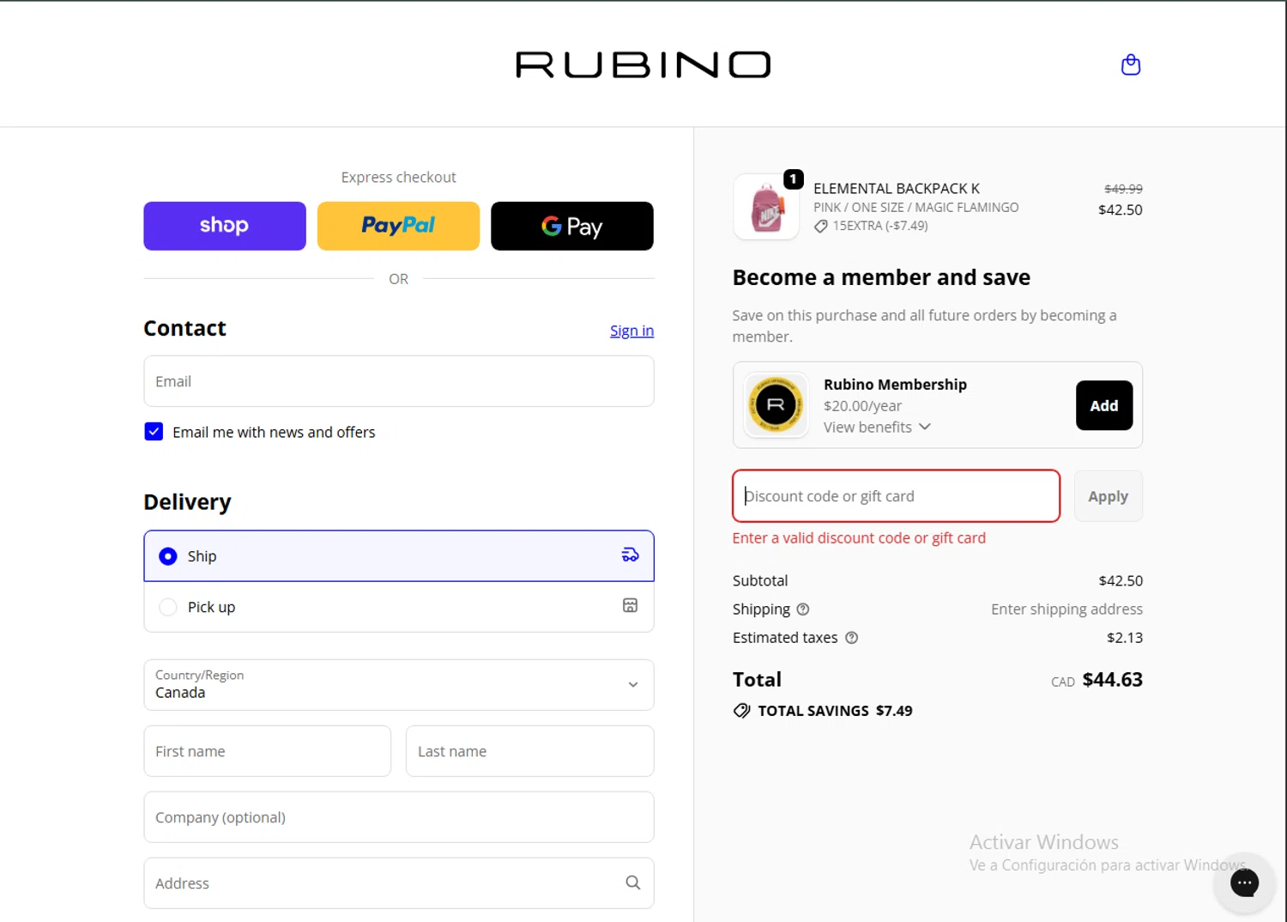Show Shipping help info icon
The image size is (1287, 922).
coord(803,610)
